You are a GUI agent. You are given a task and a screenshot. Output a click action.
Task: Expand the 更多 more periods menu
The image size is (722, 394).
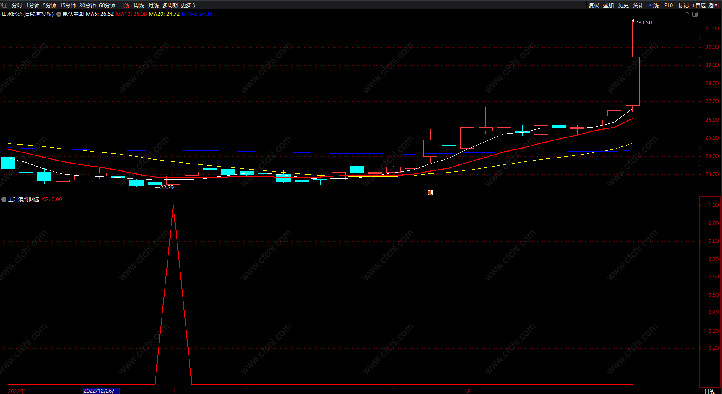click(188, 6)
